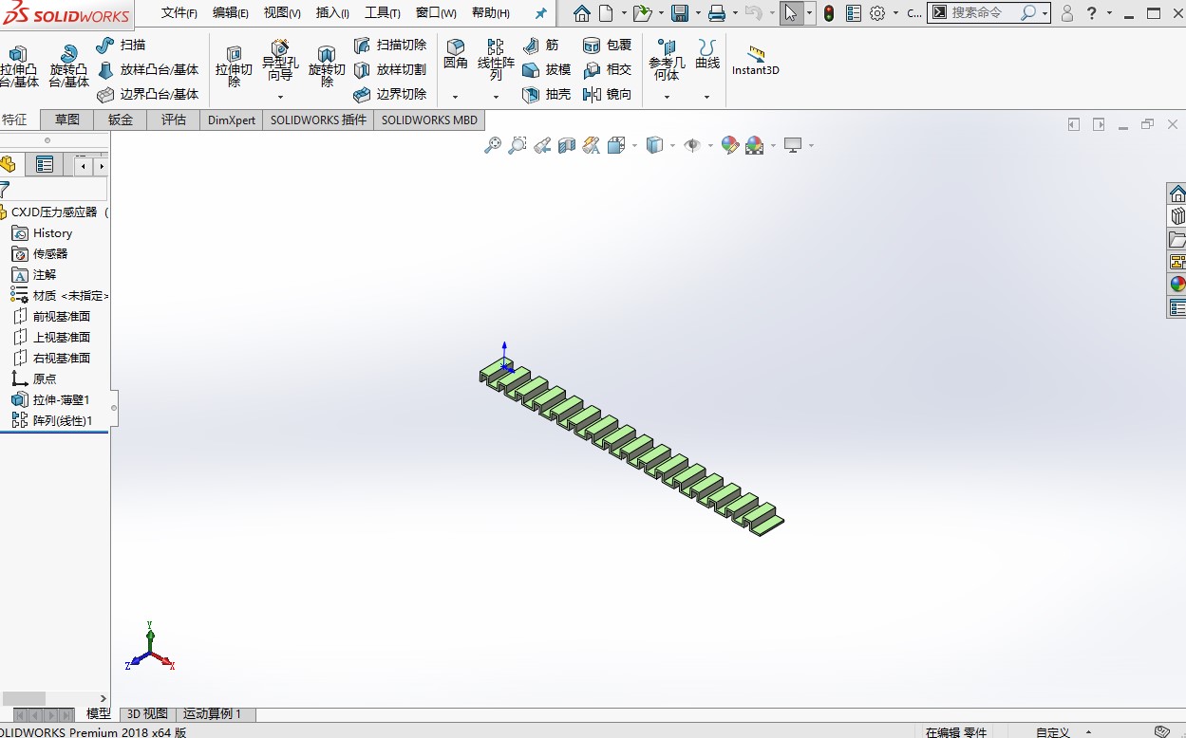
Task: Click the Zoom to Area icon
Action: tap(518, 145)
